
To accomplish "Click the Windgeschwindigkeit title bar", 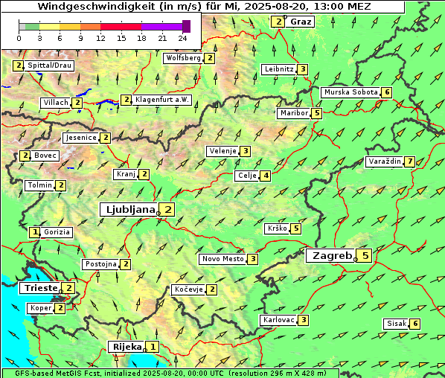I will (203, 7).
